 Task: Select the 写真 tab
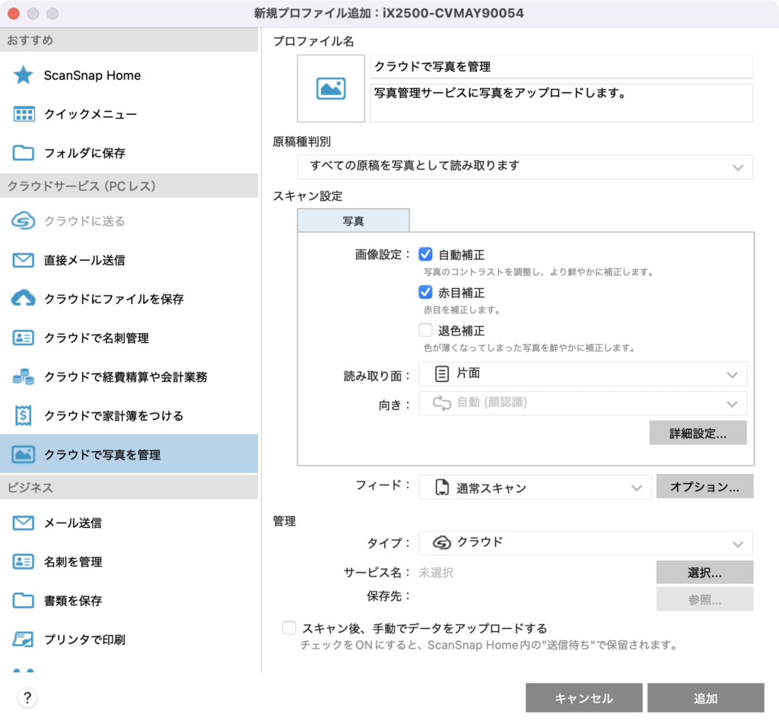tap(354, 221)
